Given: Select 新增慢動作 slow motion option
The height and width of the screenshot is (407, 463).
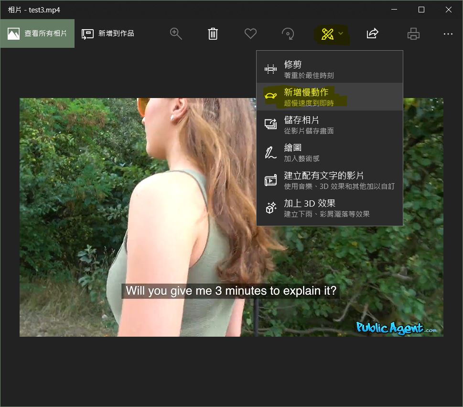Looking at the screenshot, I should pyautogui.click(x=330, y=97).
